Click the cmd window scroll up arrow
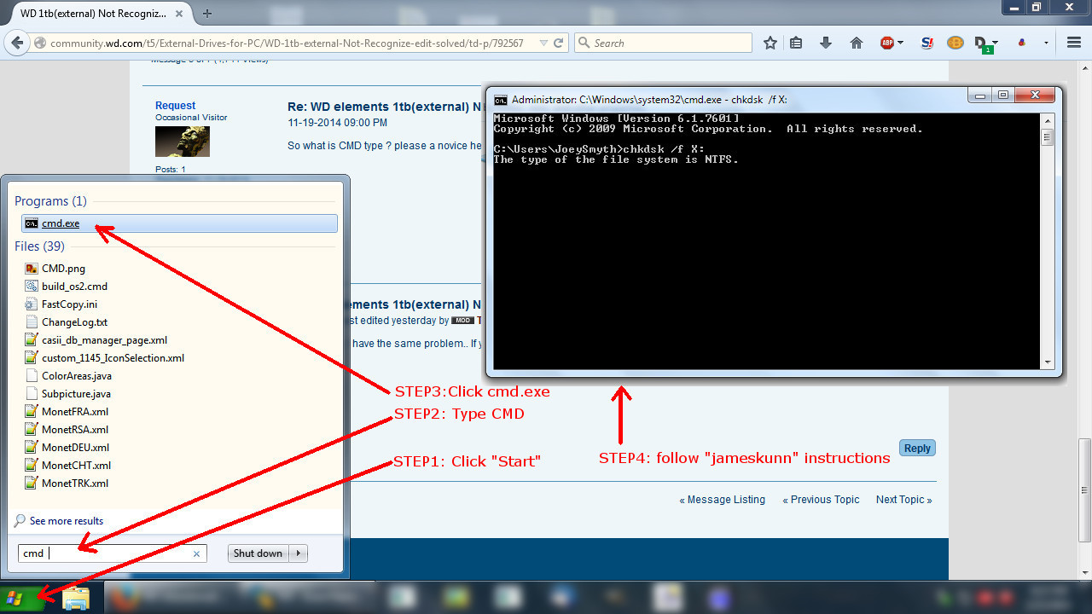The height and width of the screenshot is (614, 1092). point(1048,120)
